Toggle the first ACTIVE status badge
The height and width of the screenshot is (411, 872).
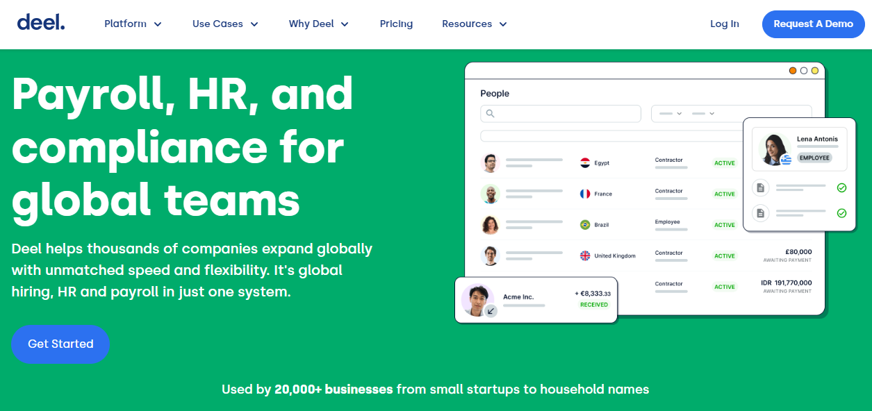click(x=724, y=162)
